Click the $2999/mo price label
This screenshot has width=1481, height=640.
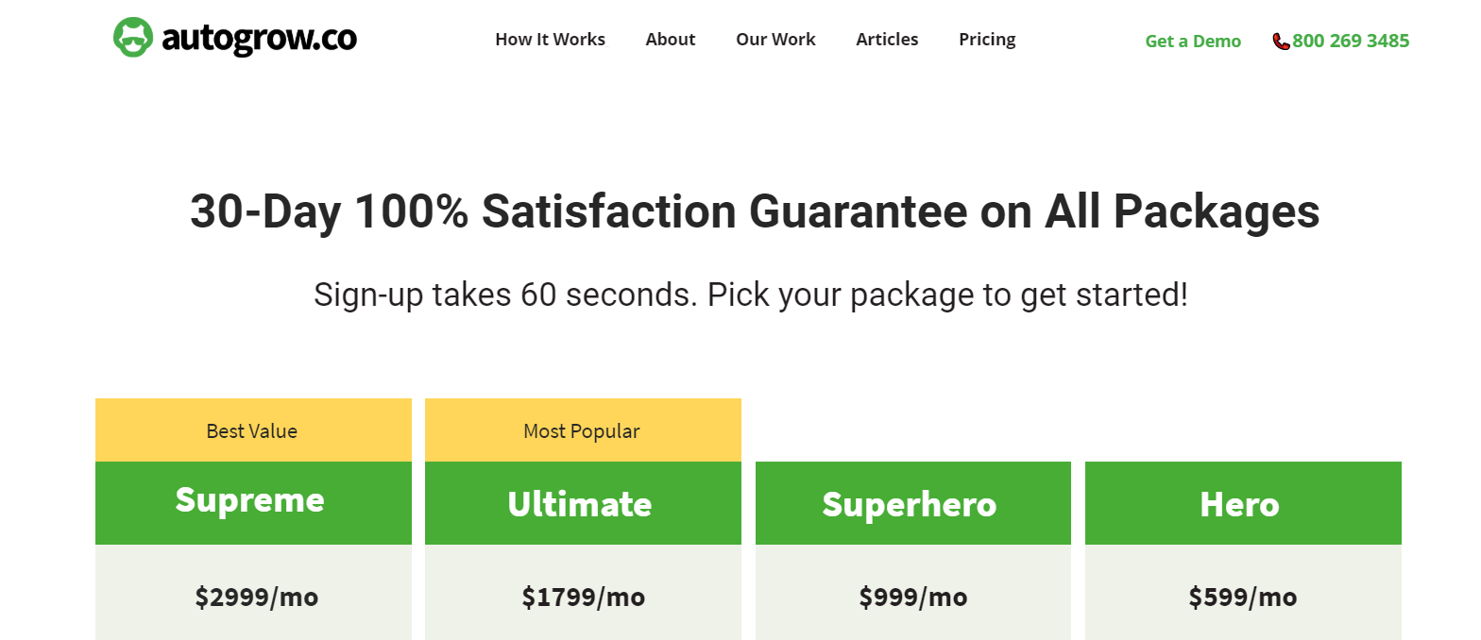point(255,597)
